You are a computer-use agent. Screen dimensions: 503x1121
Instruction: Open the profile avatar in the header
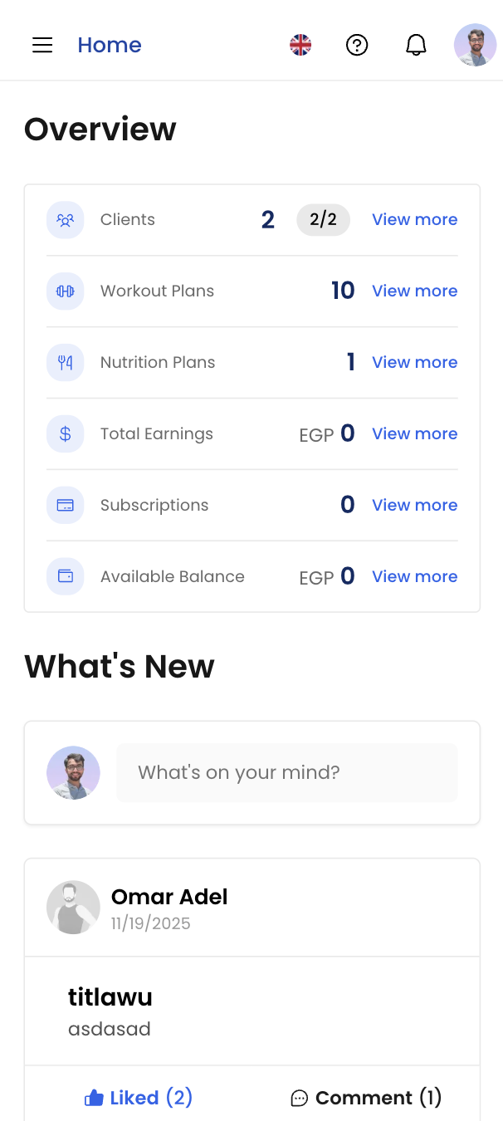tap(475, 45)
